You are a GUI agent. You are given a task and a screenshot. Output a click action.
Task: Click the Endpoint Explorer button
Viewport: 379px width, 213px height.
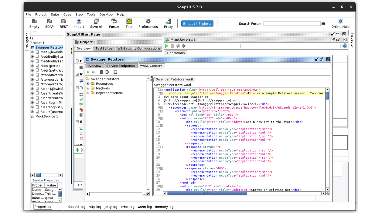pos(197,24)
